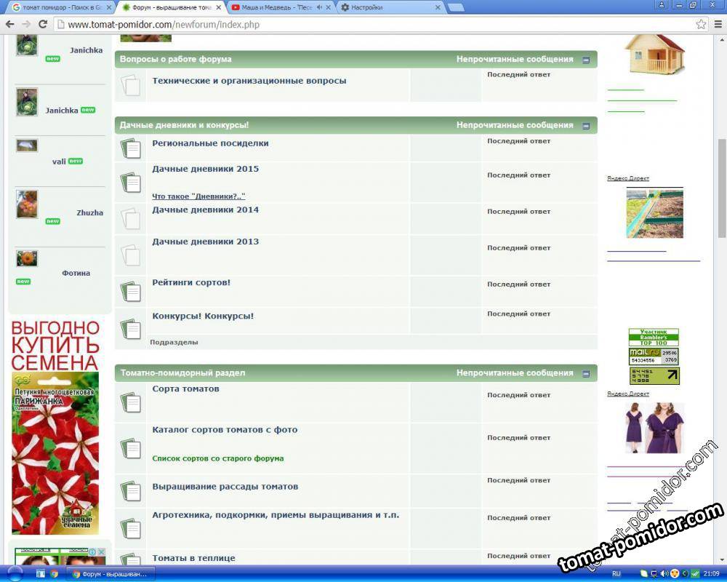Click the address bar URL field

click(363, 24)
